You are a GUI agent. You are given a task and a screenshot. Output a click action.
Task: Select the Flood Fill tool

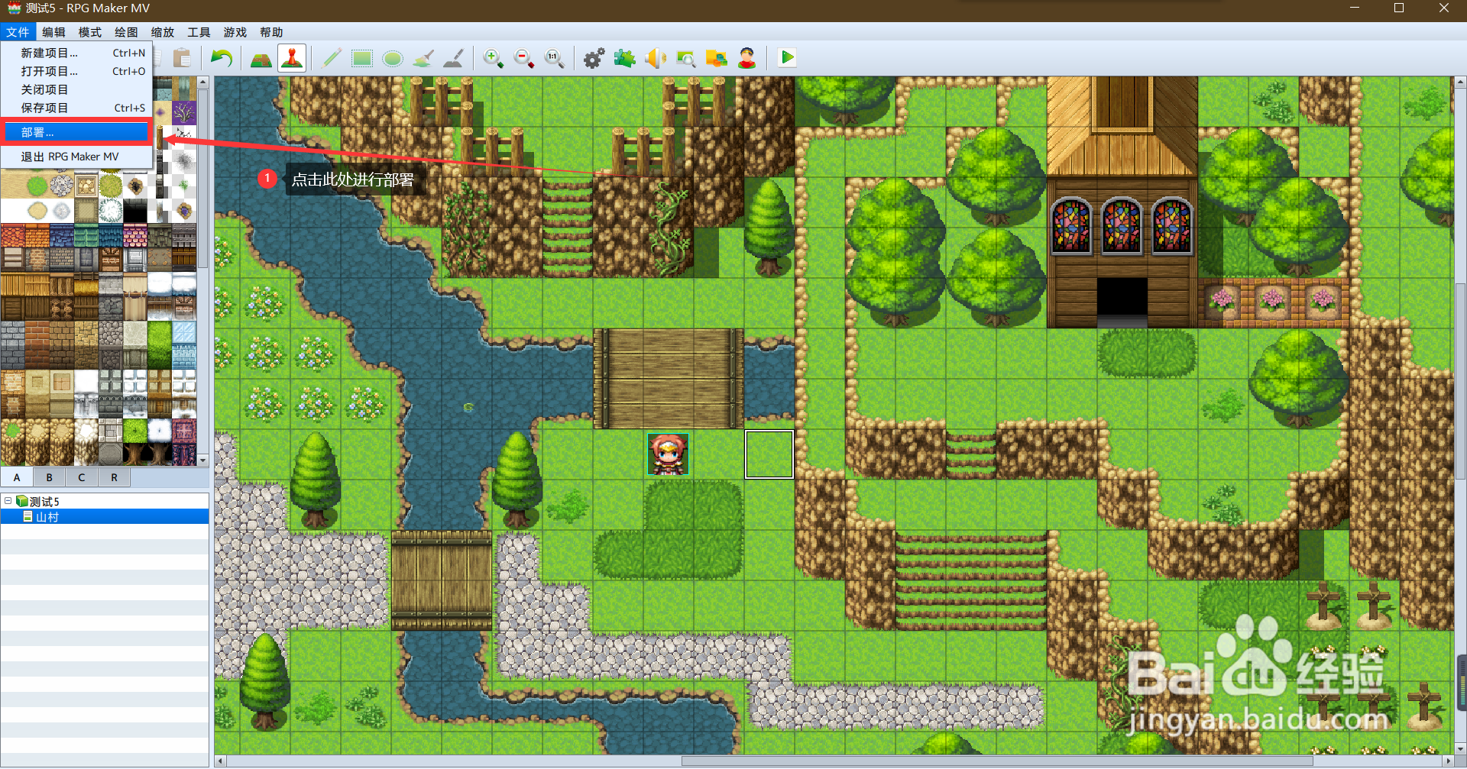click(x=423, y=58)
